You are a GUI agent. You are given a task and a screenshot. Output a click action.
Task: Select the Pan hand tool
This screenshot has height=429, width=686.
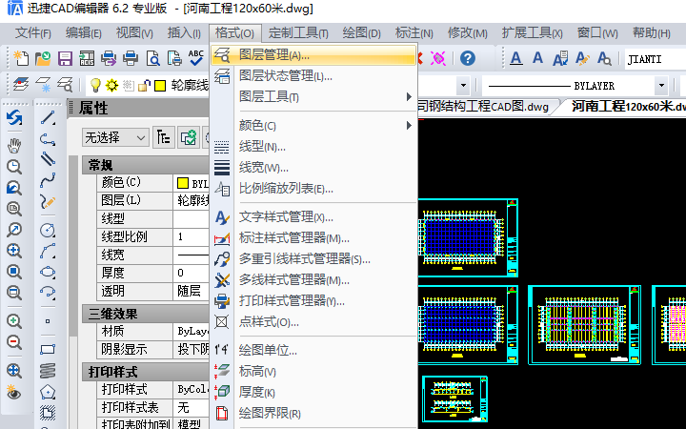14,146
